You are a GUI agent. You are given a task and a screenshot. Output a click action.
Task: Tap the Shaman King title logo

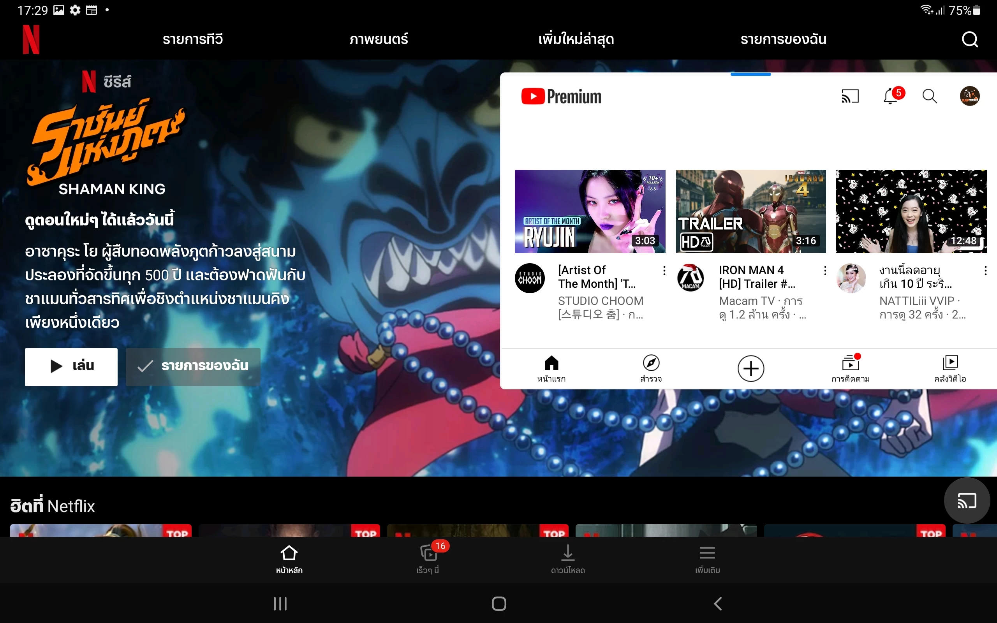106,147
